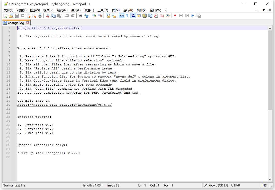Open the notepad-plus-plus.org downloads link

65,105
